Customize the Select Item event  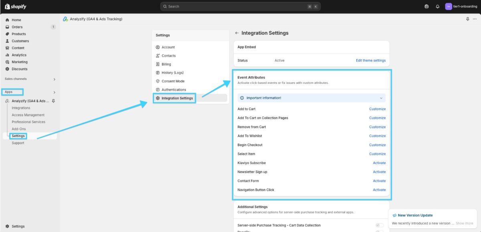coord(377,154)
